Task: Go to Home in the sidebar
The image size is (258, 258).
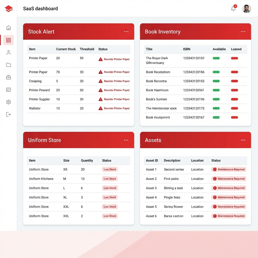Action: (9, 28)
